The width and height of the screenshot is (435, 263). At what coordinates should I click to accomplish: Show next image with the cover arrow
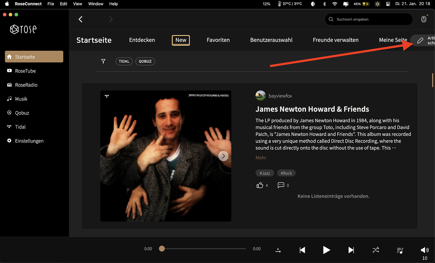tap(223, 156)
